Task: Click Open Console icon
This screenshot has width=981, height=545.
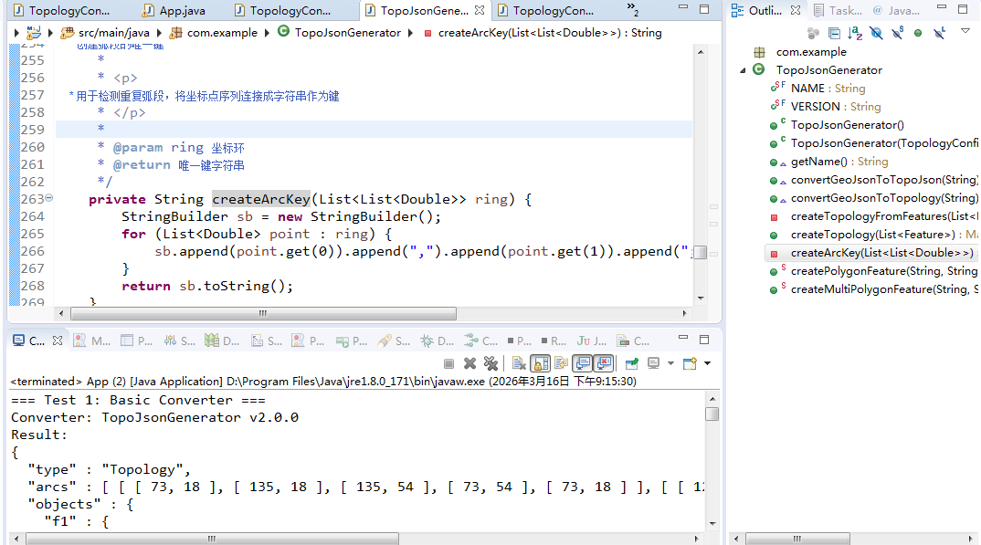Action: [690, 363]
